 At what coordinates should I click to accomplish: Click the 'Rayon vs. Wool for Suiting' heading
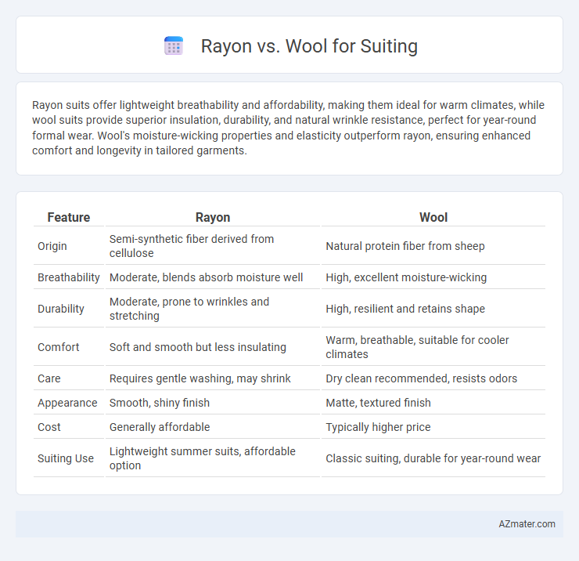click(309, 46)
